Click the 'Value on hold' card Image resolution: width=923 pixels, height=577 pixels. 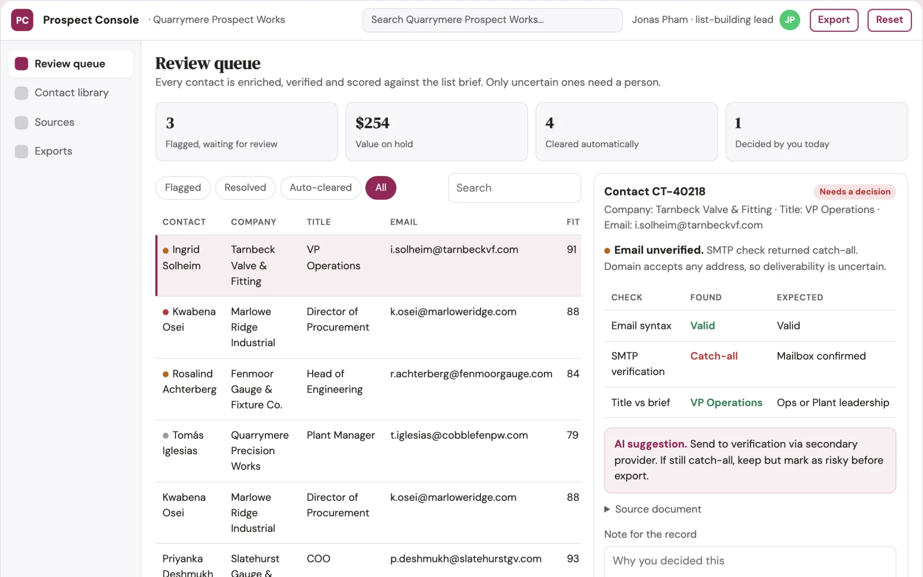[x=437, y=132]
